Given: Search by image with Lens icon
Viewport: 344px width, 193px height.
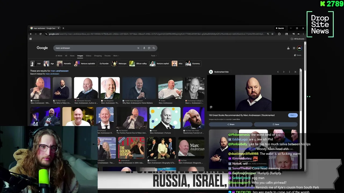Looking at the screenshot, I should [149, 48].
